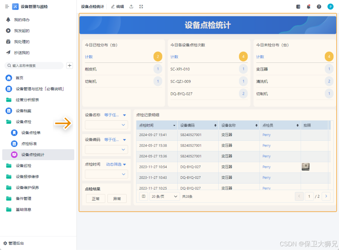This screenshot has height=250, width=339.
Task: Open 设备名称 filter value dropdown
Action: tap(106, 125)
